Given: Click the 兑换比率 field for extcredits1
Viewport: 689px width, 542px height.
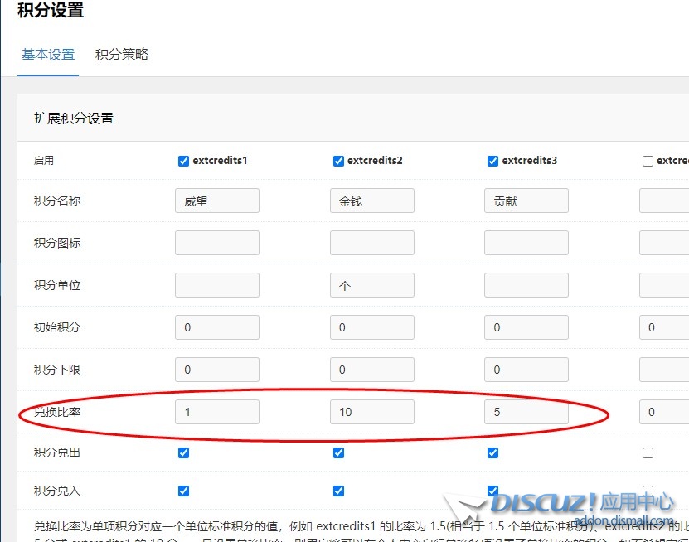Looking at the screenshot, I should (217, 412).
